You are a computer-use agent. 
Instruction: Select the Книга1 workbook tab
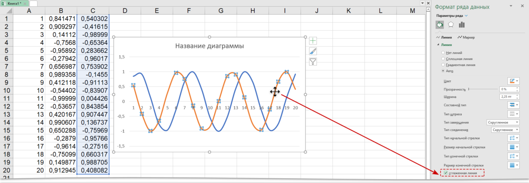pos(14,3)
